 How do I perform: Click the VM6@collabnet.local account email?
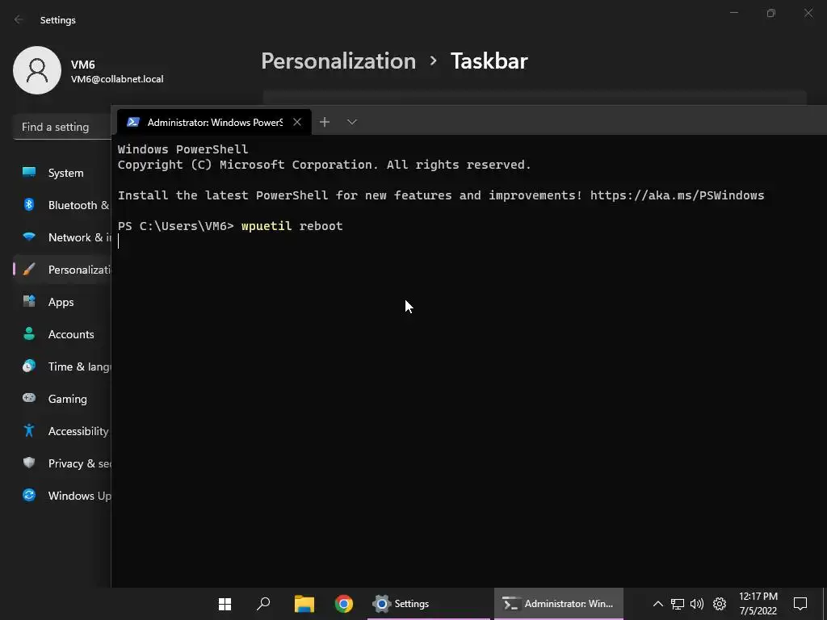(x=117, y=79)
